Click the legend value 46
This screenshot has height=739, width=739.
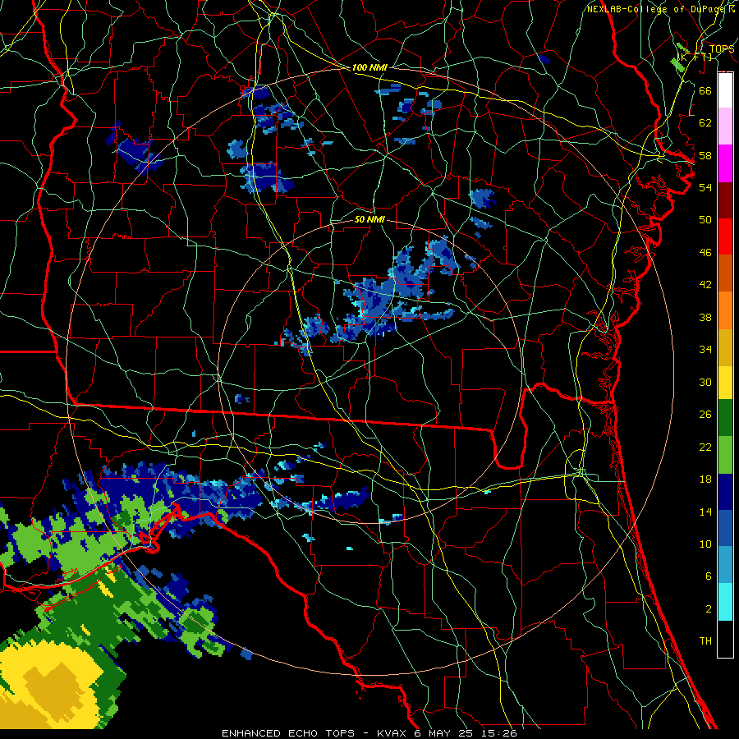(705, 253)
